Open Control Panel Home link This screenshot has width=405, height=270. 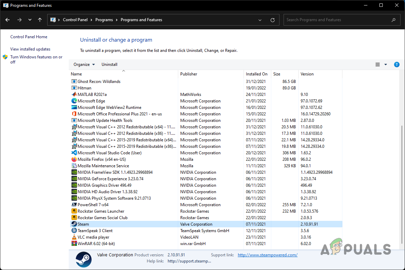pos(29,37)
